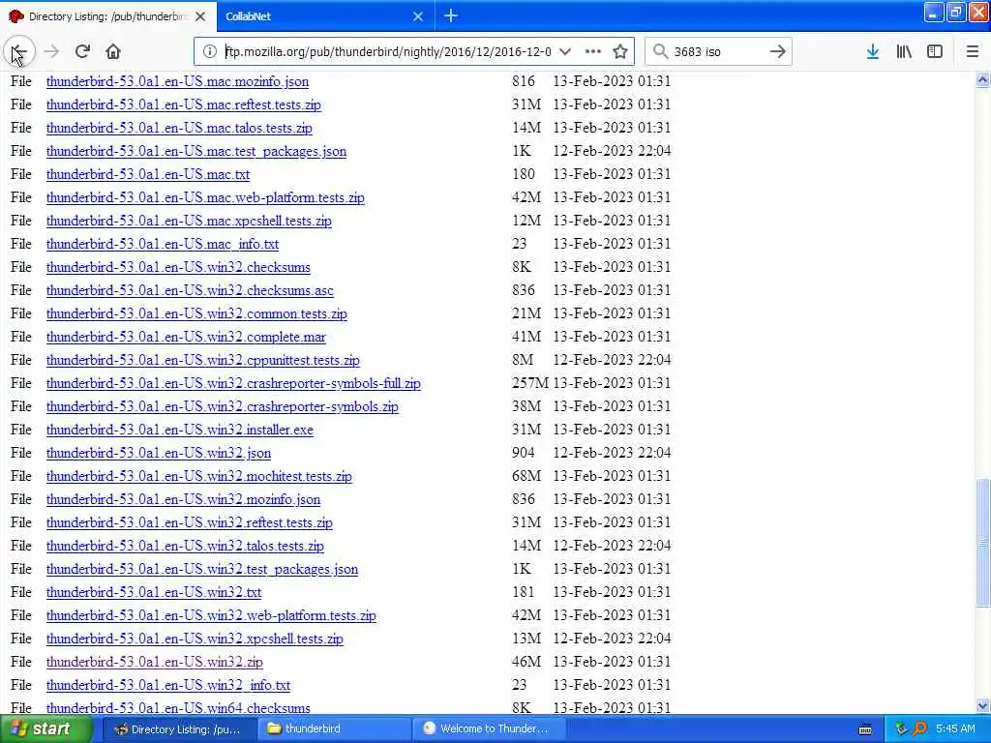Open a new tab with plus button
Viewport: 991px width, 743px height.
[x=451, y=15]
